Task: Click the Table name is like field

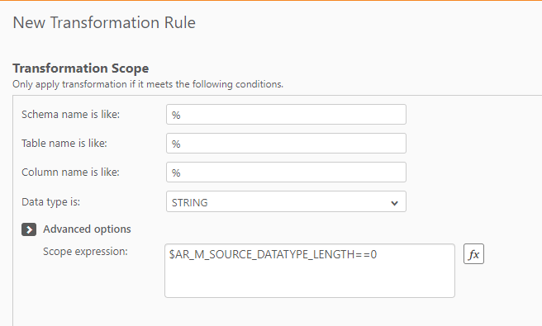Action: click(286, 144)
